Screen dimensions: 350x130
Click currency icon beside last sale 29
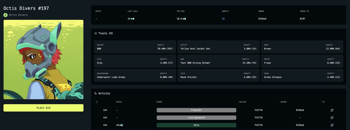coord(133,19)
